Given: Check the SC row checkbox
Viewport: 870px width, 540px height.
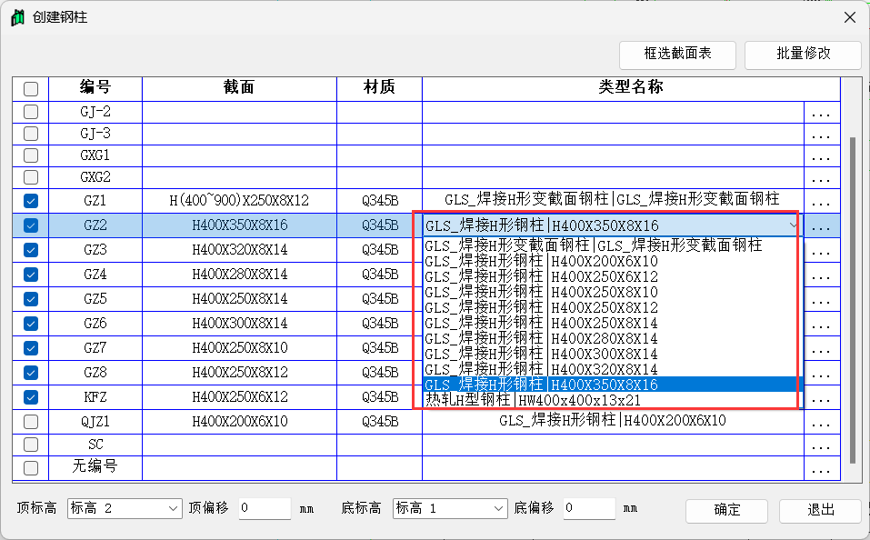Looking at the screenshot, I should tap(31, 445).
